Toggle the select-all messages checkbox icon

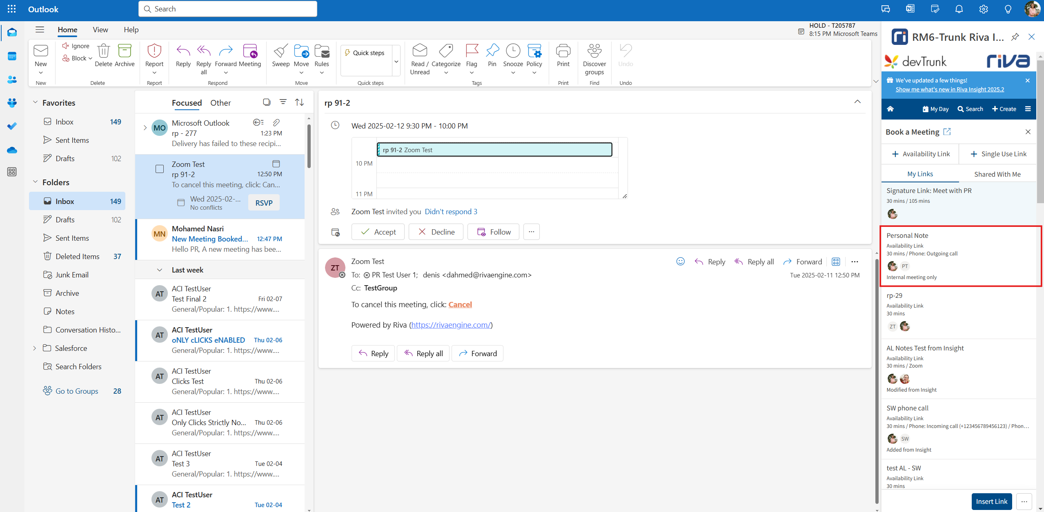[x=267, y=102]
